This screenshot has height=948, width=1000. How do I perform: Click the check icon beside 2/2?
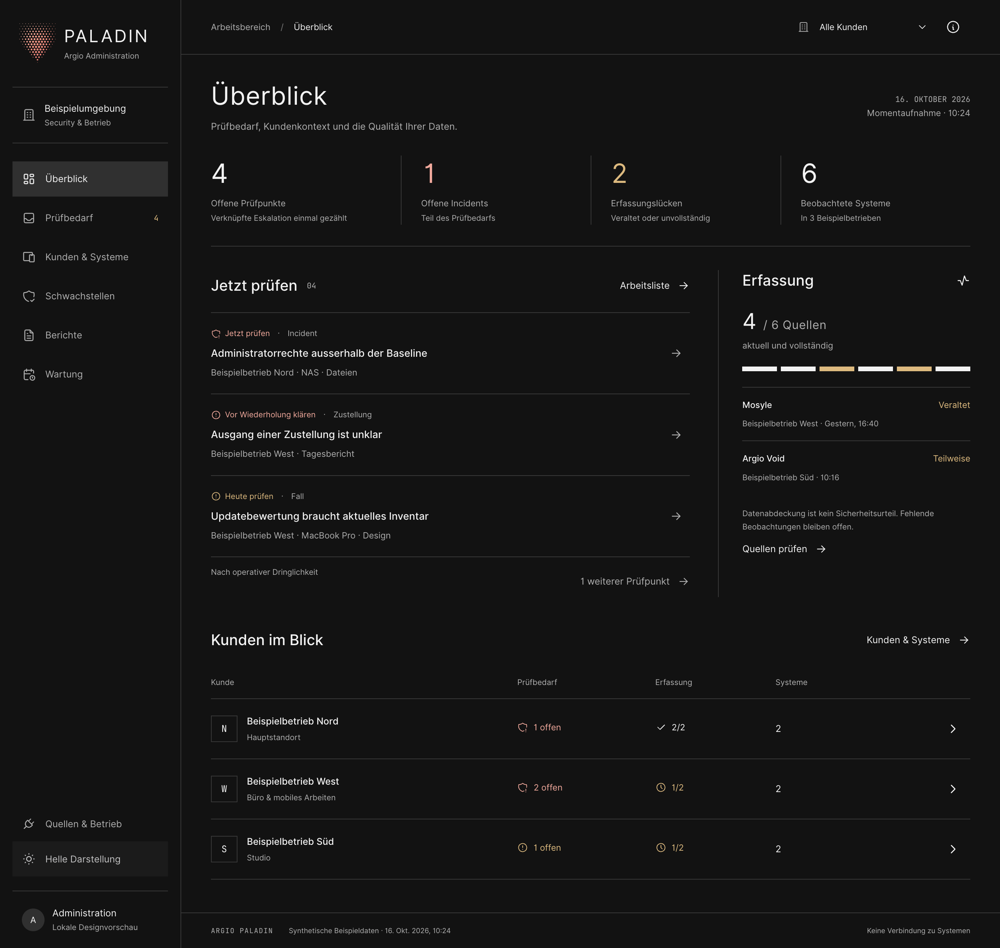tap(661, 727)
